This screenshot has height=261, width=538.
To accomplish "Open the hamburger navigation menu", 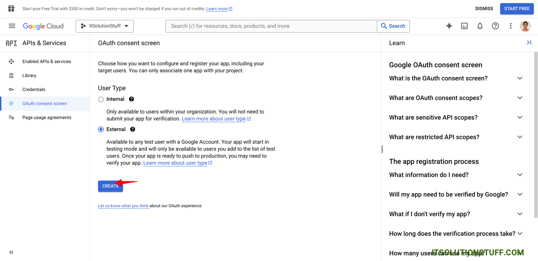I will (12, 26).
